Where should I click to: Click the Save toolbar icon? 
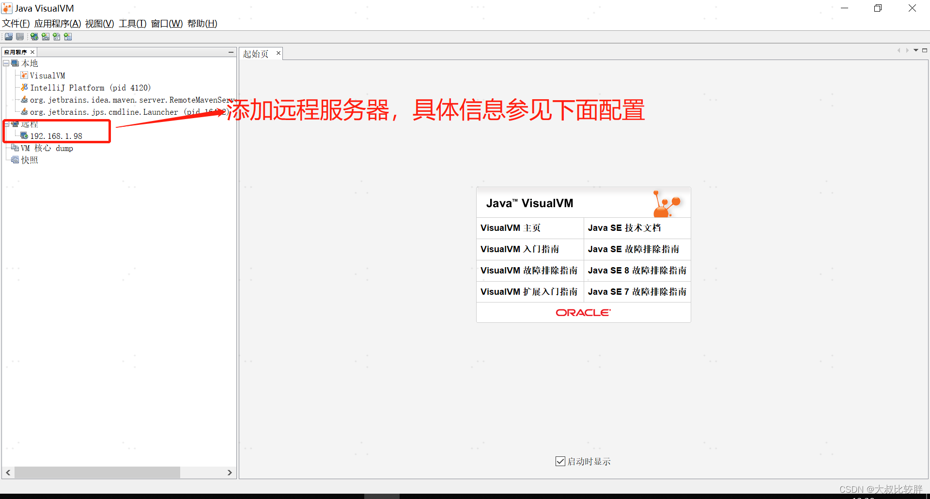20,37
